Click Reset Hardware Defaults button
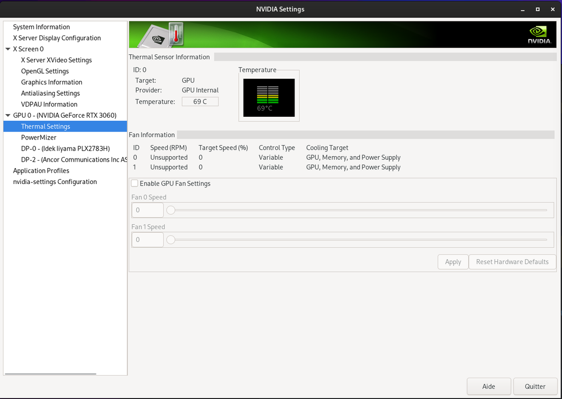 tap(512, 262)
